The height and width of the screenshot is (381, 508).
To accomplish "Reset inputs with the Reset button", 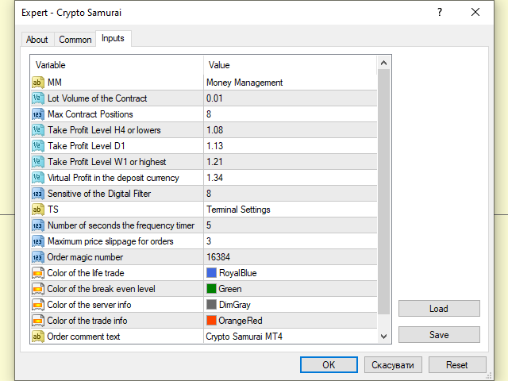I will click(x=457, y=365).
